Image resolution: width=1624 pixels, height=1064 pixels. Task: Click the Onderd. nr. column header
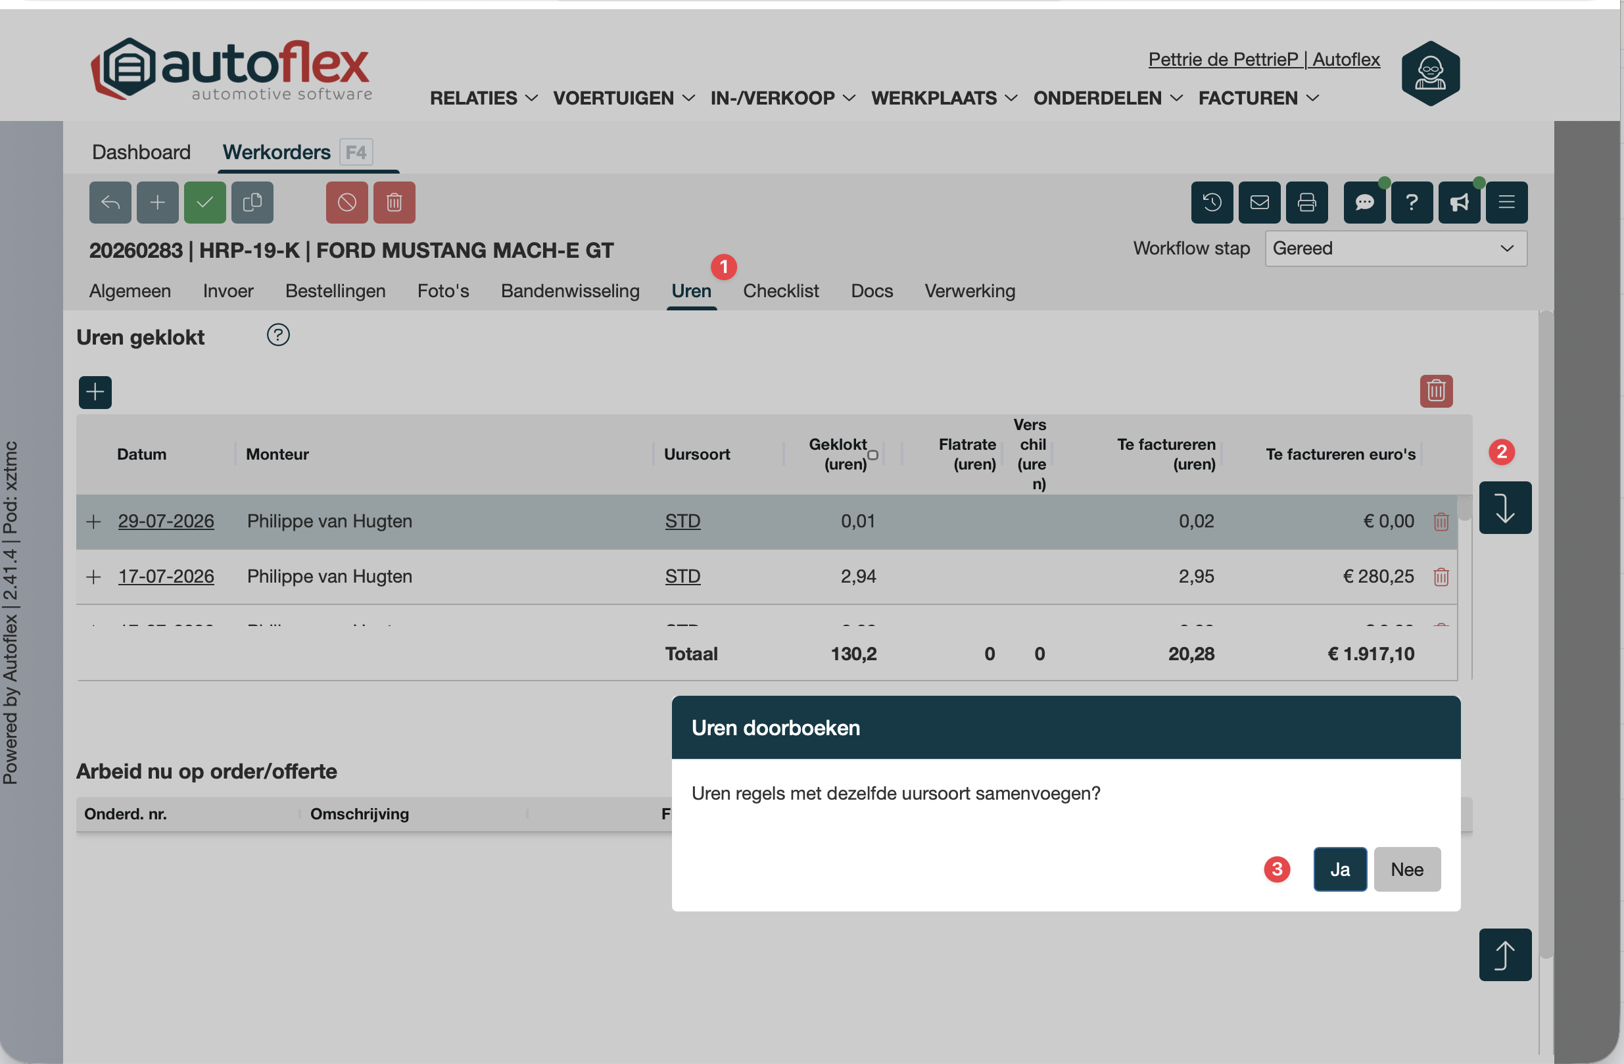point(126,814)
